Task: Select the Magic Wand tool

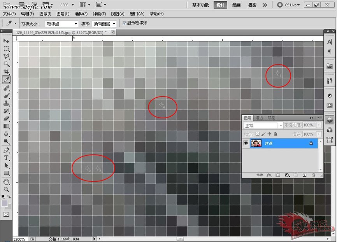Action: 6,64
